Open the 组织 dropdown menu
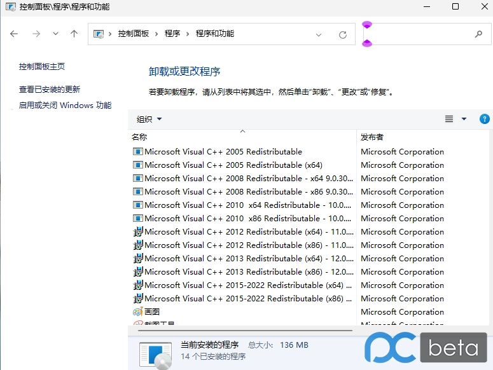Viewport: 493px width, 370px height. tap(149, 119)
